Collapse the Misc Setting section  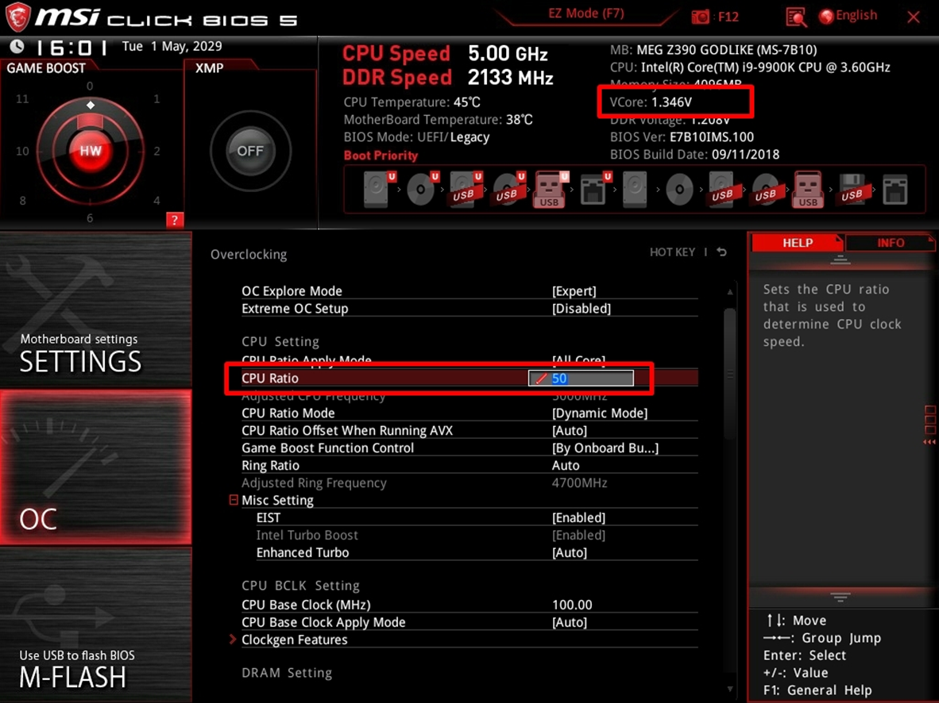234,500
